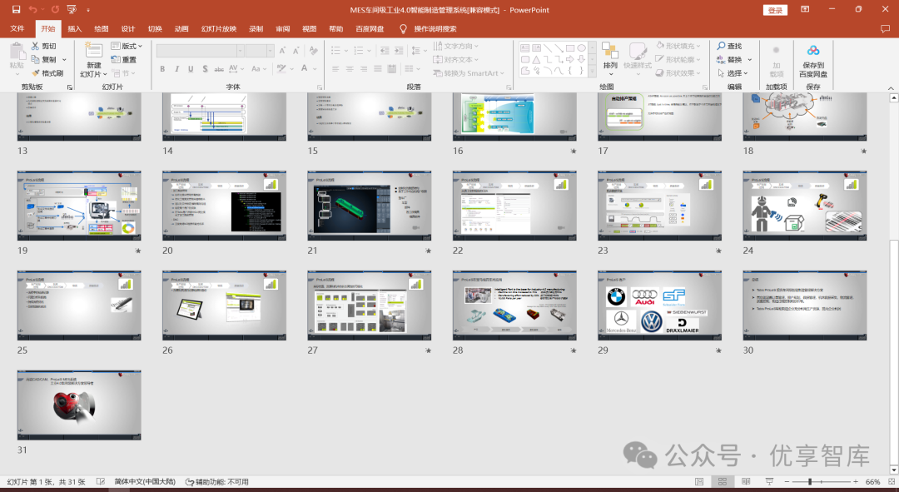Image resolution: width=899 pixels, height=492 pixels.
Task: Start the slideshow from the beginning via the quick access icon
Action: (72, 10)
